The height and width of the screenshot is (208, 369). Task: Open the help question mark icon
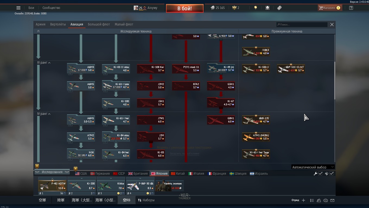pos(351,8)
